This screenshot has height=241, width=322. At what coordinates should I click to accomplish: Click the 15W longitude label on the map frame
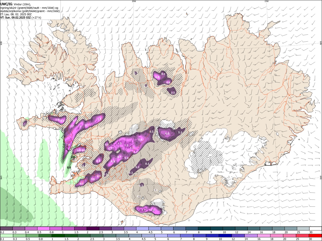point(266,1)
